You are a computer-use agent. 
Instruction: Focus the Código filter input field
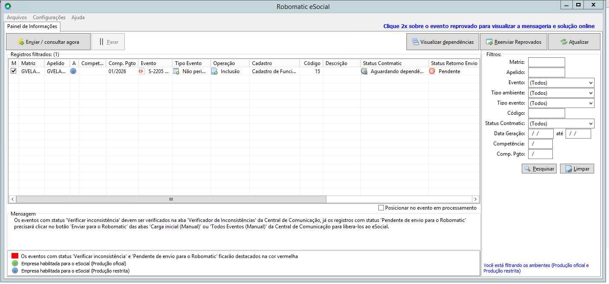coord(546,114)
